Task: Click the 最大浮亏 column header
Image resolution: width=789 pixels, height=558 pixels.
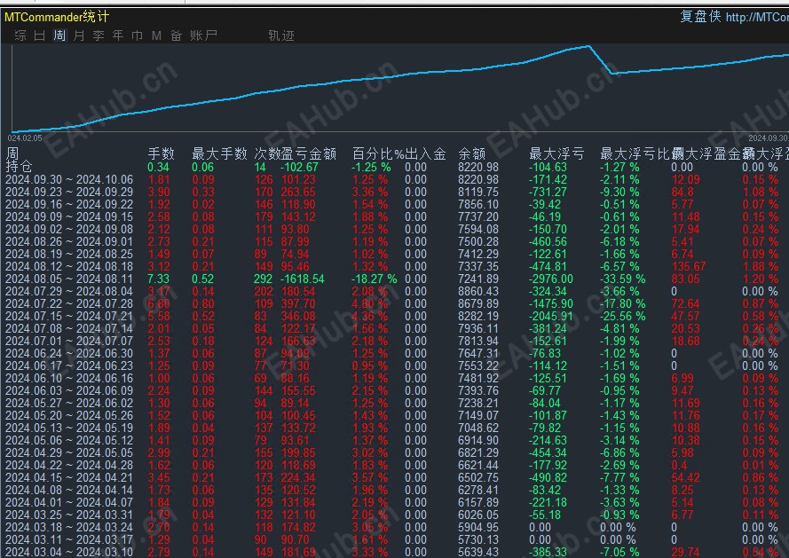Action: click(x=556, y=154)
